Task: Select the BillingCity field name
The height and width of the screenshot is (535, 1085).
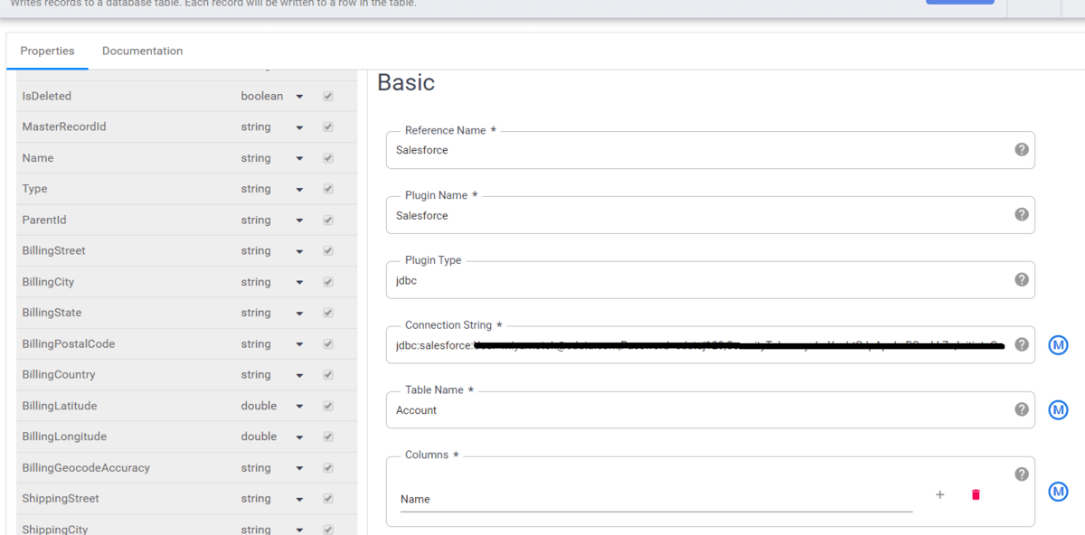Action: tap(48, 282)
